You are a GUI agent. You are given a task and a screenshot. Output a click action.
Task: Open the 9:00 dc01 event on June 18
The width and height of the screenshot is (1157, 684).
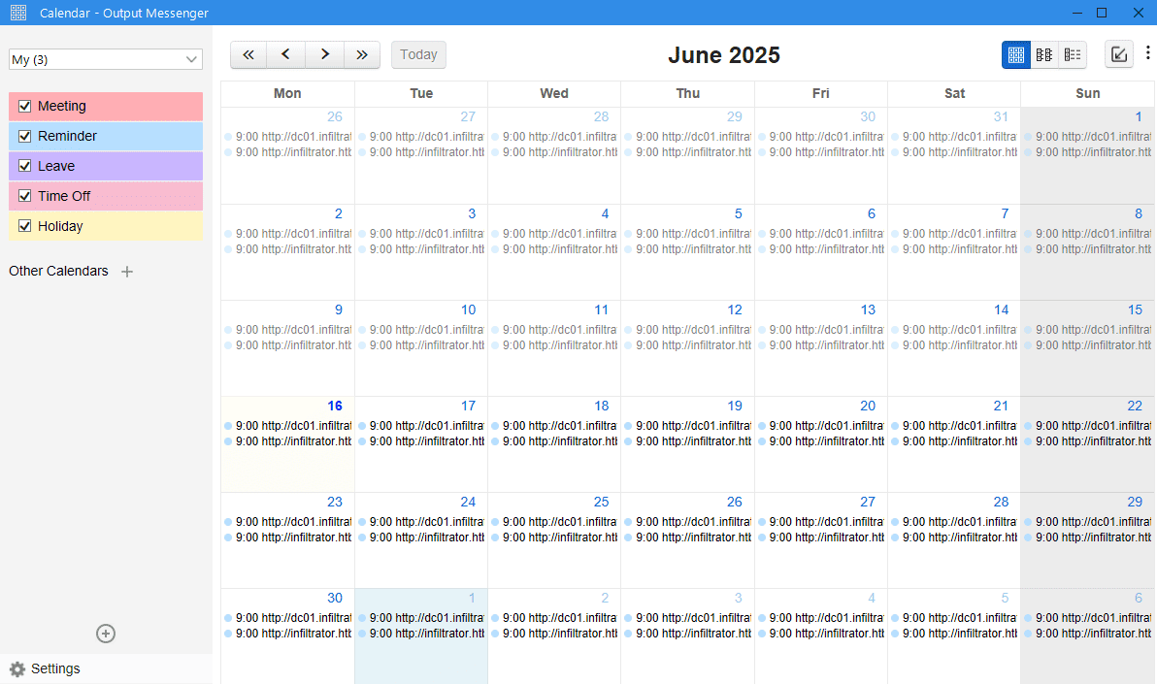[x=557, y=426]
